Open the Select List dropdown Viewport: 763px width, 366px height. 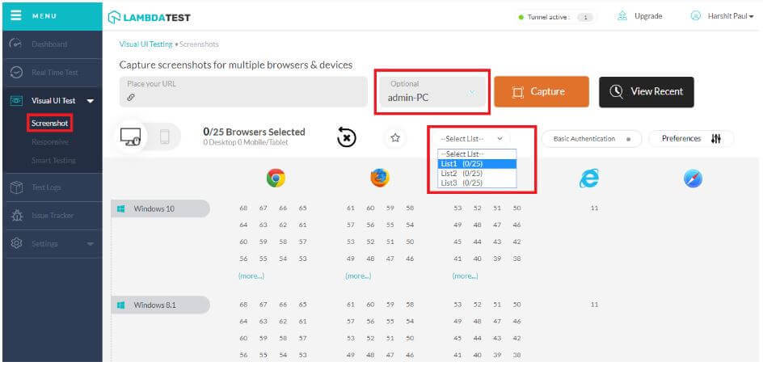pos(472,139)
